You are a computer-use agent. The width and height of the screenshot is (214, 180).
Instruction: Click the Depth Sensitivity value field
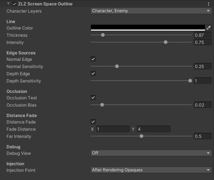point(203,81)
